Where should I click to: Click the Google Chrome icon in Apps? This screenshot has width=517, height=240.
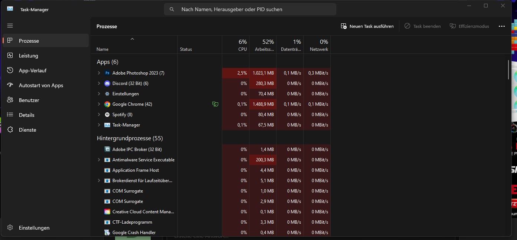point(107,104)
